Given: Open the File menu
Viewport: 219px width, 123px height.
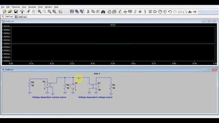Looking at the screenshot, I should 3,7.
